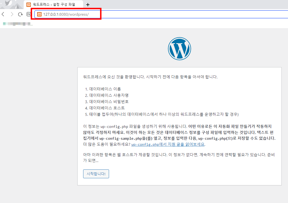Reload the page with the refresh icon

20,14
